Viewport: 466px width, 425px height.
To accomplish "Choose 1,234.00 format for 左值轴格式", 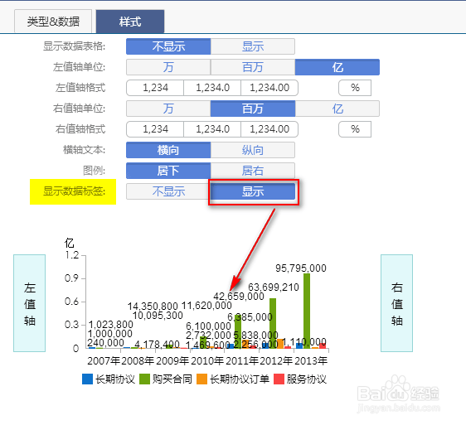I will tap(269, 88).
